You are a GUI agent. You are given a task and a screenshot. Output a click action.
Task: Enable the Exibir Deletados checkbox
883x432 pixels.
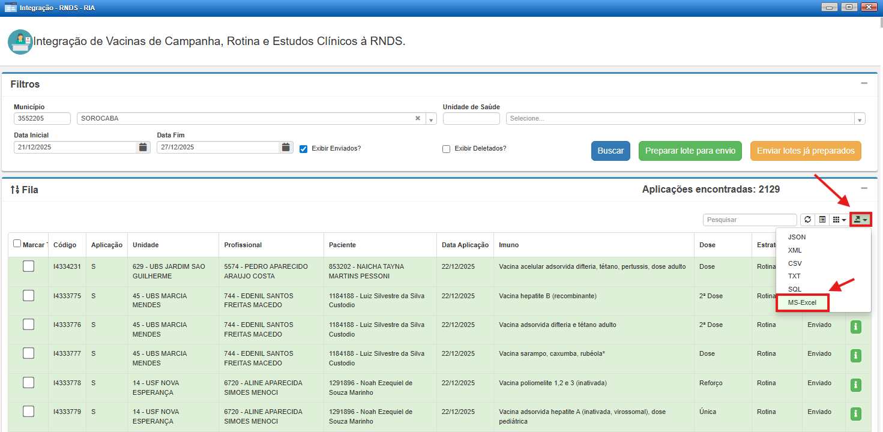(446, 149)
